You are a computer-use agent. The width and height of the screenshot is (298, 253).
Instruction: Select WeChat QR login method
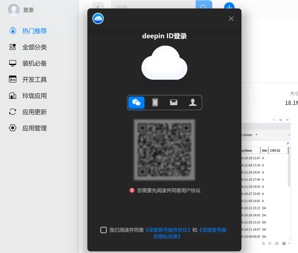coord(136,102)
